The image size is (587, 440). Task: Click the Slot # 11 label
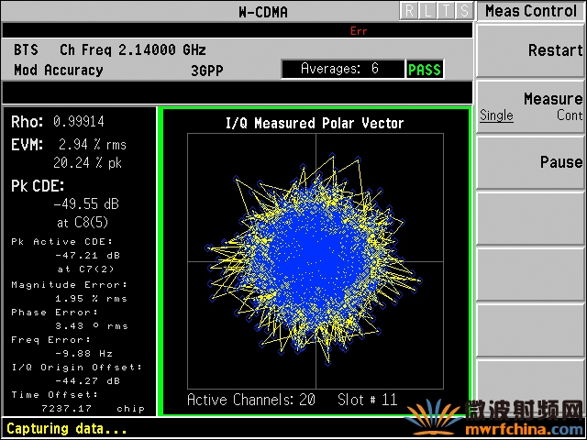pyautogui.click(x=367, y=400)
